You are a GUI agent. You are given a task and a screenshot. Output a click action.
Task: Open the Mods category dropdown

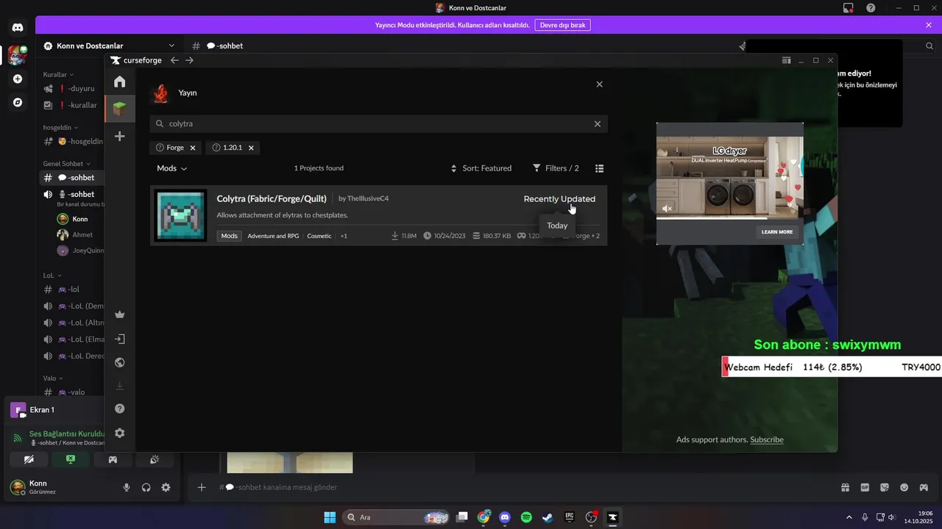pos(171,168)
